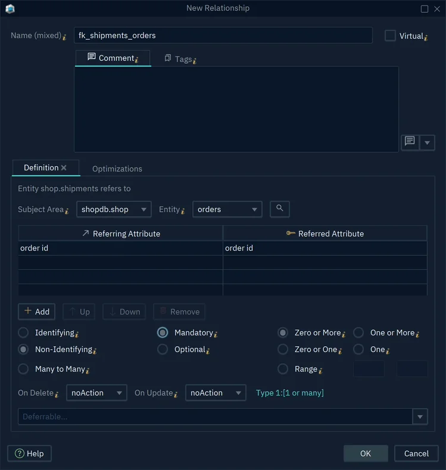Switch to the Tags tab
This screenshot has width=446, height=470.
tap(180, 59)
